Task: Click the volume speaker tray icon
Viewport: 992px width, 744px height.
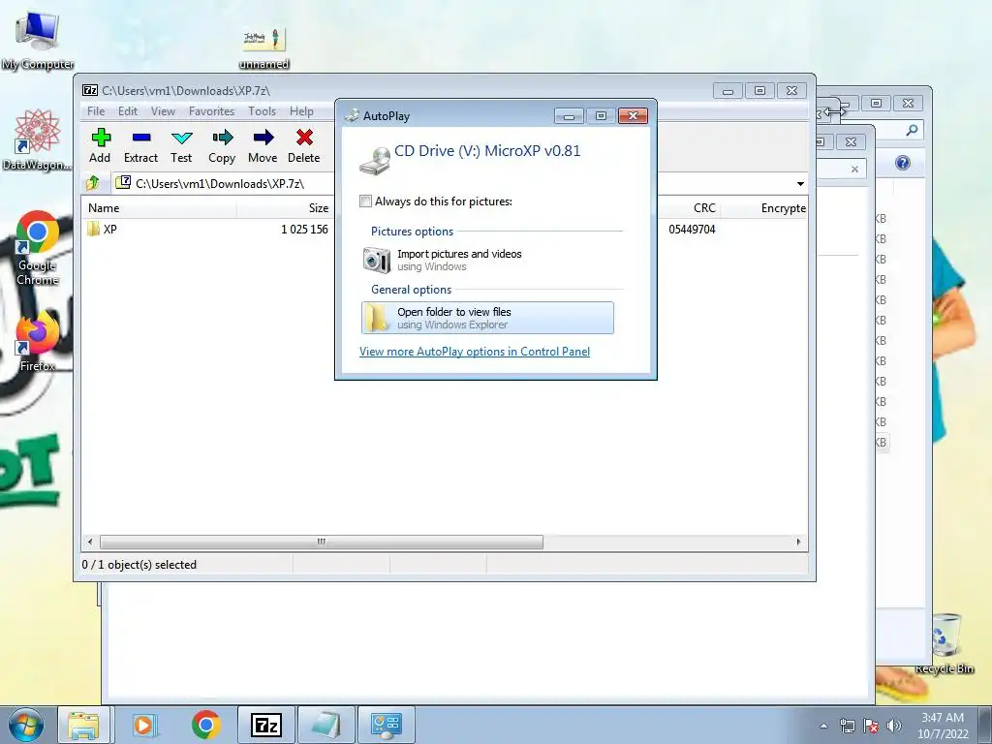Action: (894, 726)
